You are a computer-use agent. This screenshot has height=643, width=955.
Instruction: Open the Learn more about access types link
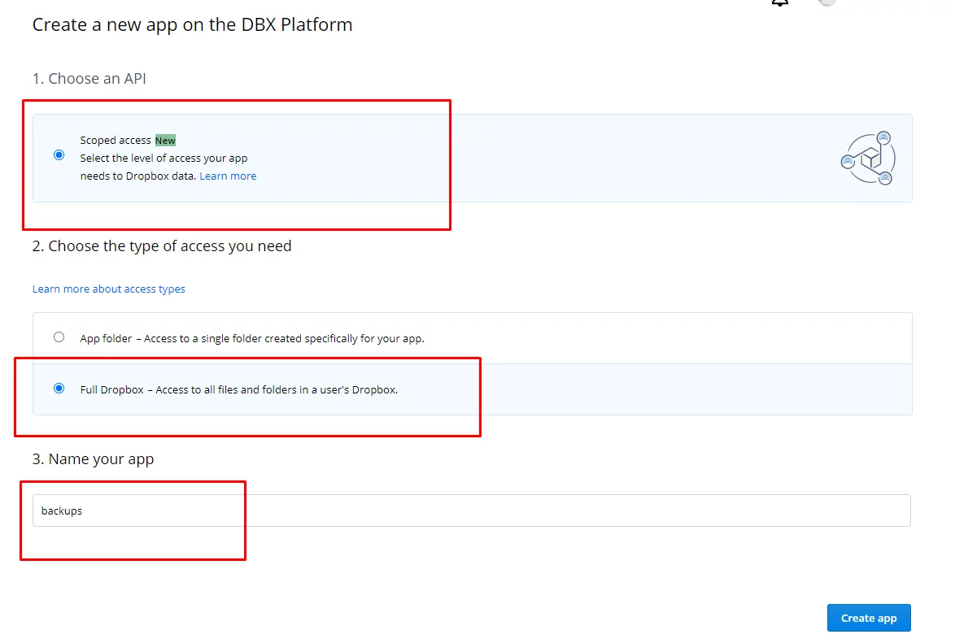coord(108,289)
